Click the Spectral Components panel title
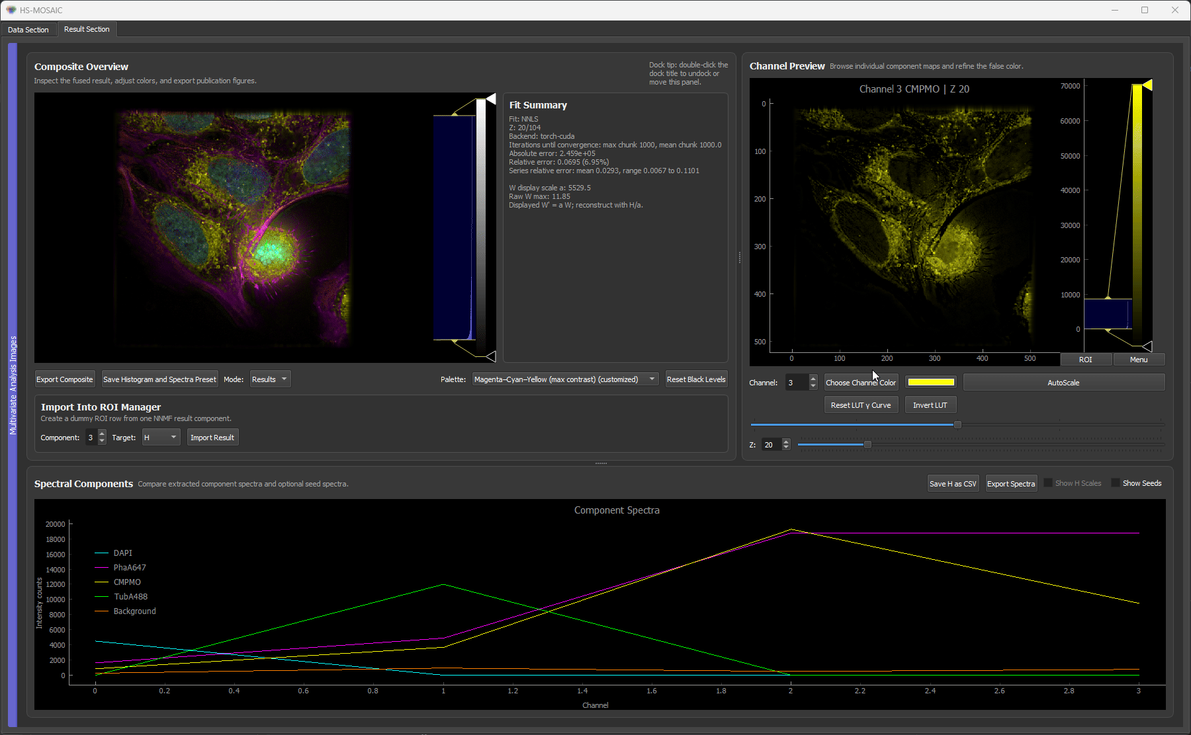 click(x=83, y=484)
